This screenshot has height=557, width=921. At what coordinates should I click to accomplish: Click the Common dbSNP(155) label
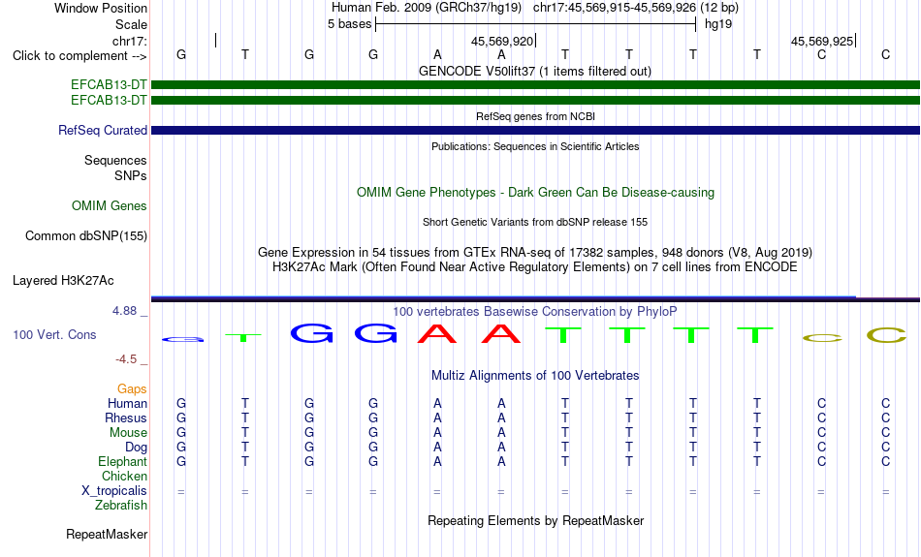86,236
